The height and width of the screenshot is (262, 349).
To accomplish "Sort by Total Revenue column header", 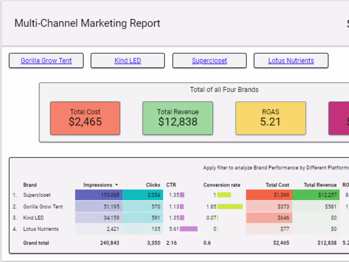I will pyautogui.click(x=320, y=185).
